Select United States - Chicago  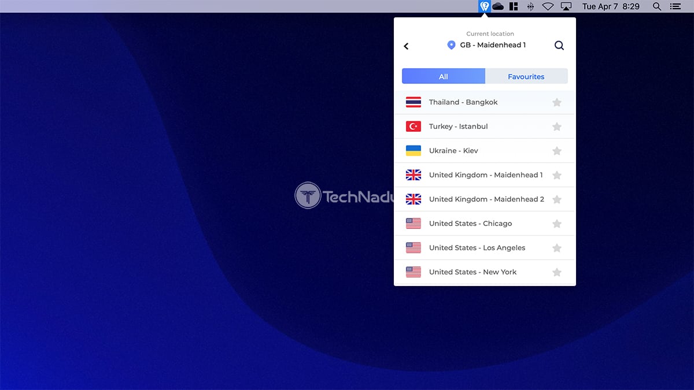485,224
